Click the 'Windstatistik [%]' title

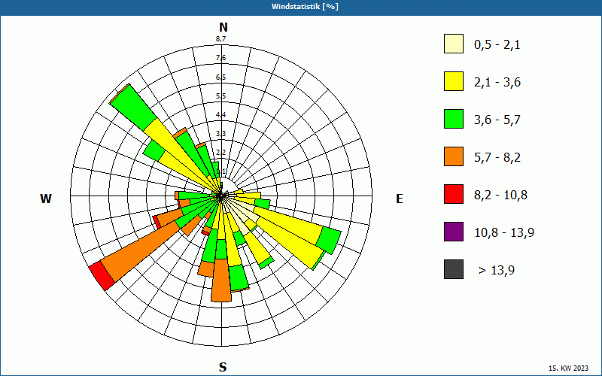point(305,7)
